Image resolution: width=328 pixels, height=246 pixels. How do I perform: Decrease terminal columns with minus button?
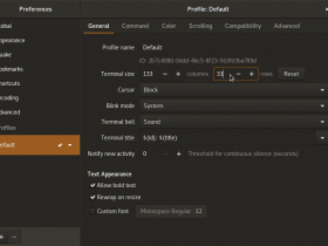pyautogui.click(x=165, y=74)
